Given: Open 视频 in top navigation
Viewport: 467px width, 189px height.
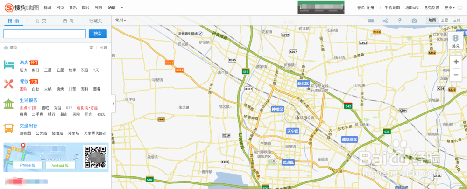Looking at the screenshot, I should click(99, 8).
